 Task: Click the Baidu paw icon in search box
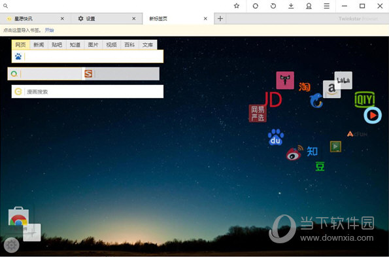point(18,56)
